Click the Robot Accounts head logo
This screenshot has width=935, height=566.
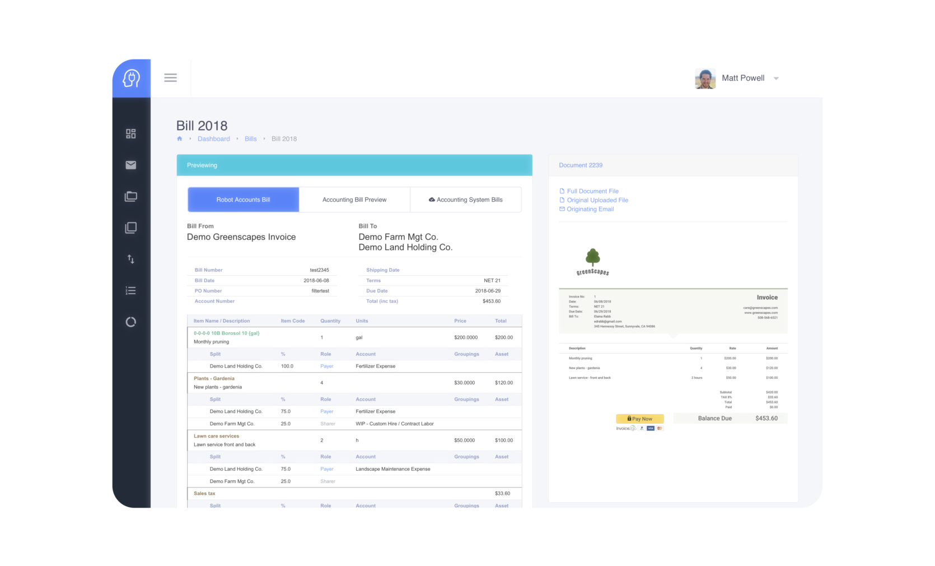(x=131, y=78)
